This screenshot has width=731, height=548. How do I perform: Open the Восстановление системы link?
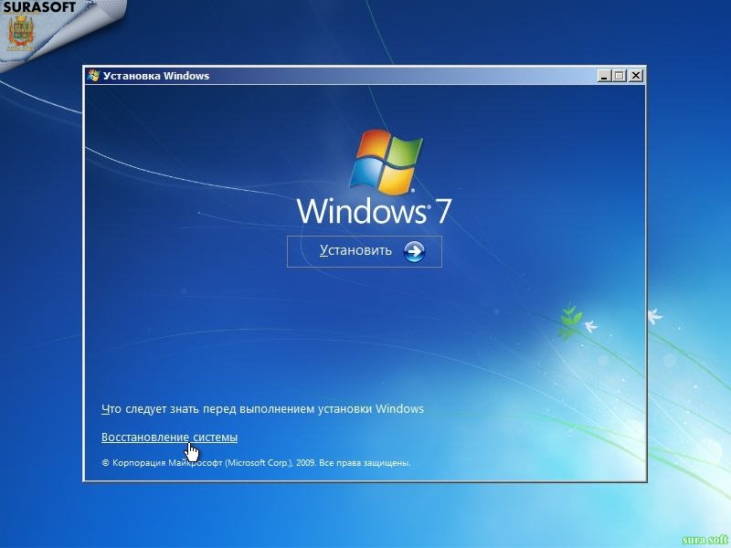pyautogui.click(x=170, y=437)
